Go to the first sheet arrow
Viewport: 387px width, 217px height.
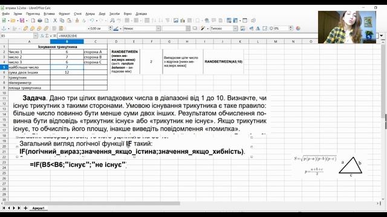[x=4, y=208]
